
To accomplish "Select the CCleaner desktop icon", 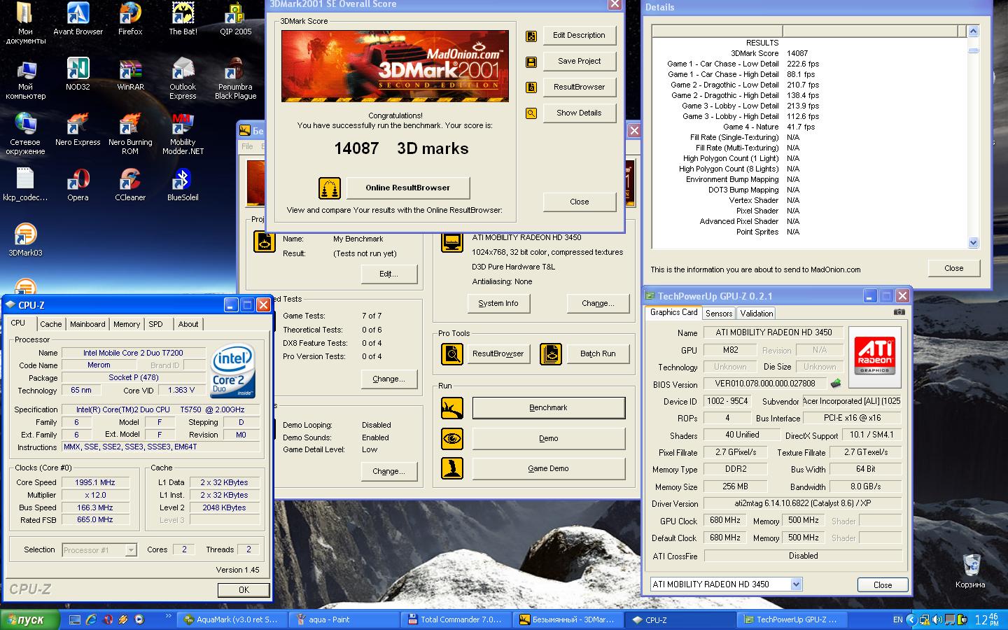I will click(x=130, y=185).
